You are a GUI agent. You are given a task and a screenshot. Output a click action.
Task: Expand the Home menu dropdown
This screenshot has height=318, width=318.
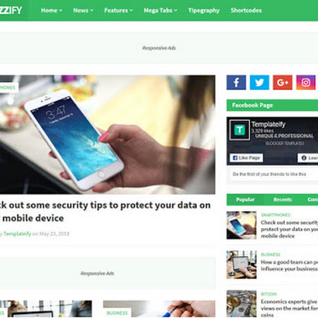pyautogui.click(x=51, y=10)
